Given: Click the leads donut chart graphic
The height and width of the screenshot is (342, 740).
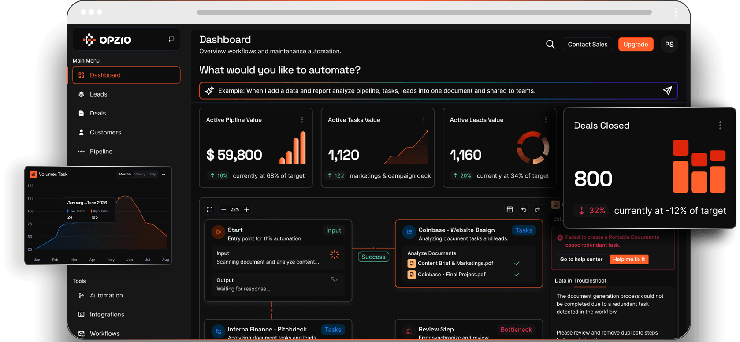Looking at the screenshot, I should [533, 148].
